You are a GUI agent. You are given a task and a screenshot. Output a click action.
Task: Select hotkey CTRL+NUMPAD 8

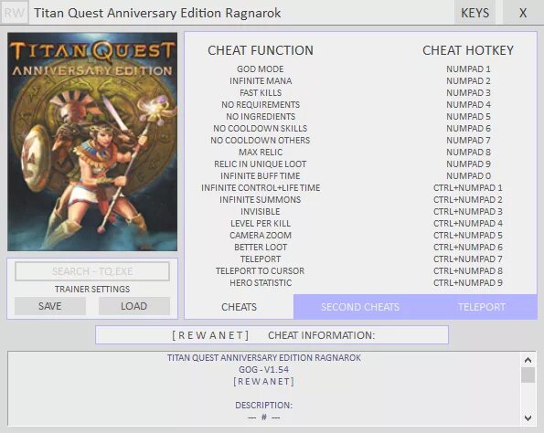tap(468, 270)
